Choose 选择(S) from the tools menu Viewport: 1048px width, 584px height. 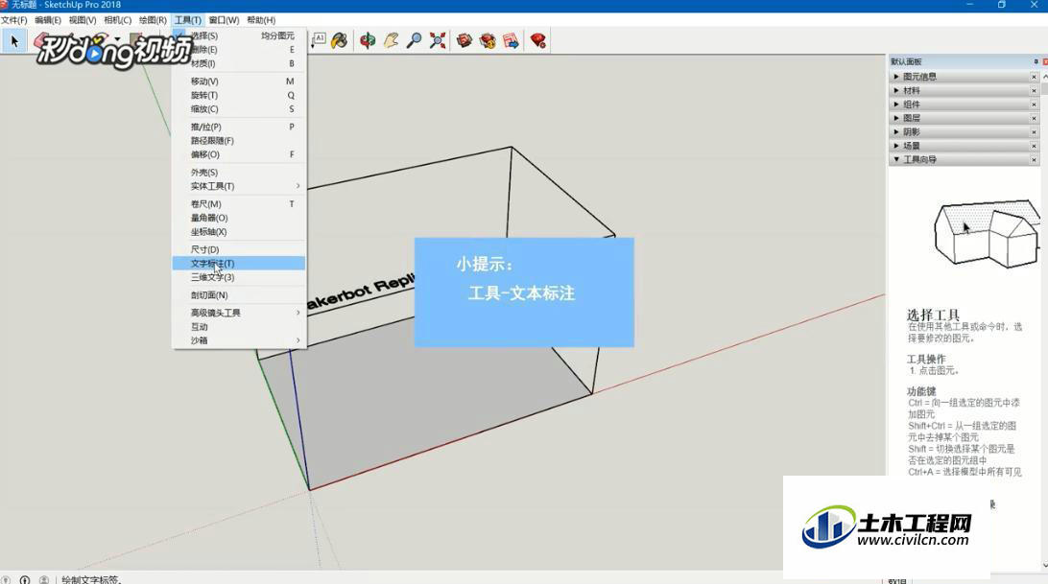(239, 36)
